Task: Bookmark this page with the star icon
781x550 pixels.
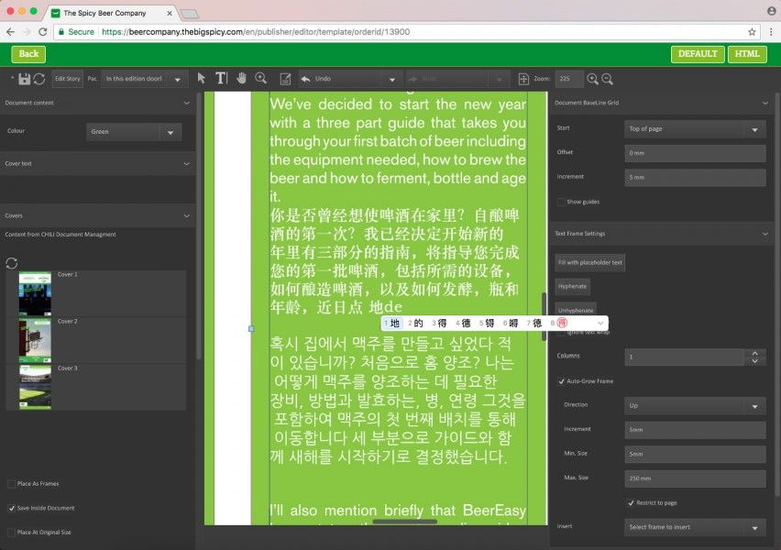Action: tap(752, 32)
